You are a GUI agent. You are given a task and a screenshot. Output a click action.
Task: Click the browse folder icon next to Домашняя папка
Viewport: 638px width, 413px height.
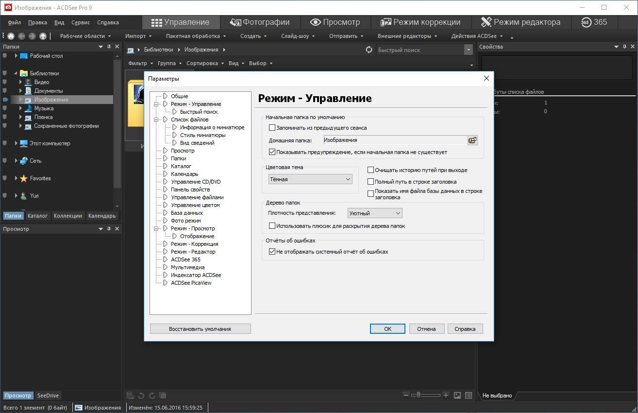tap(472, 140)
